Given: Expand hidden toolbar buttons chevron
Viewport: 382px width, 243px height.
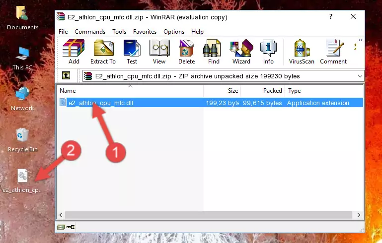Looking at the screenshot, I should 360,40.
